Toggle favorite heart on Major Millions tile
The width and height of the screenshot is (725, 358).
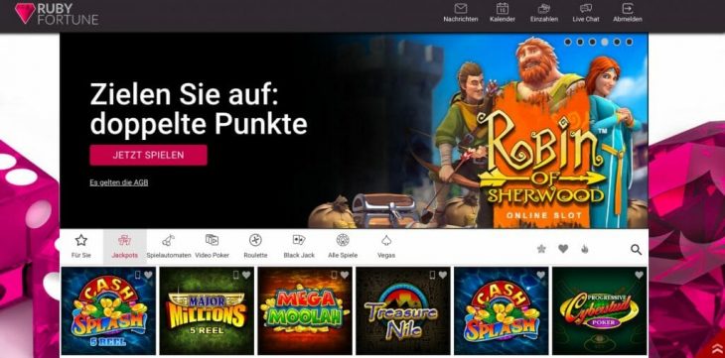(246, 275)
